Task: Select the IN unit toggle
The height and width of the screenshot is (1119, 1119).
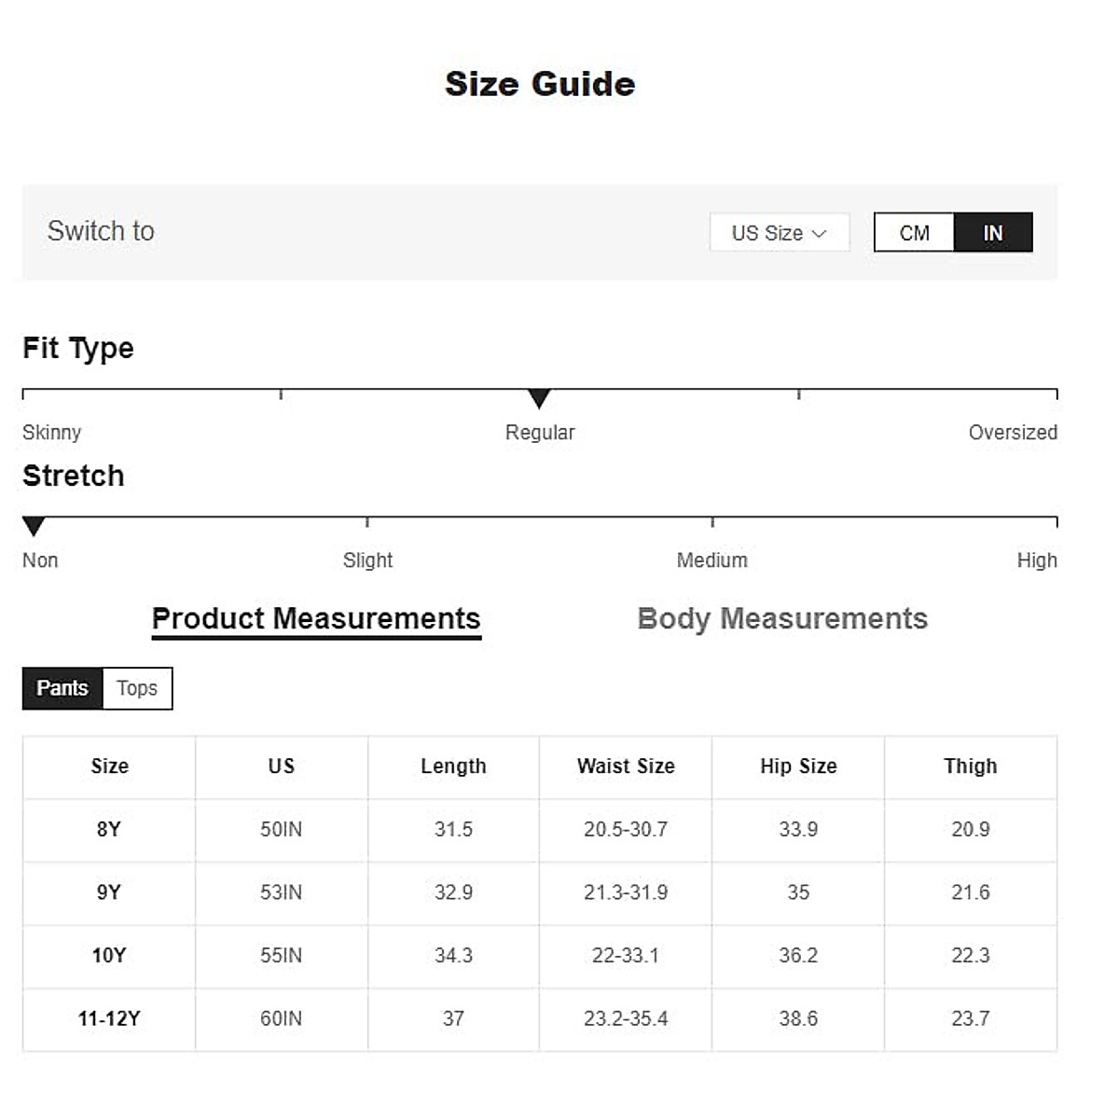Action: point(993,233)
